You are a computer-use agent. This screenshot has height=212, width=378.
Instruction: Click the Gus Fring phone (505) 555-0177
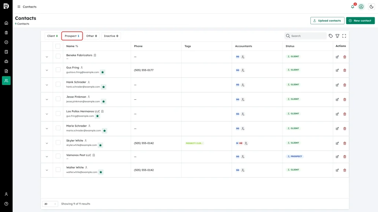(144, 70)
